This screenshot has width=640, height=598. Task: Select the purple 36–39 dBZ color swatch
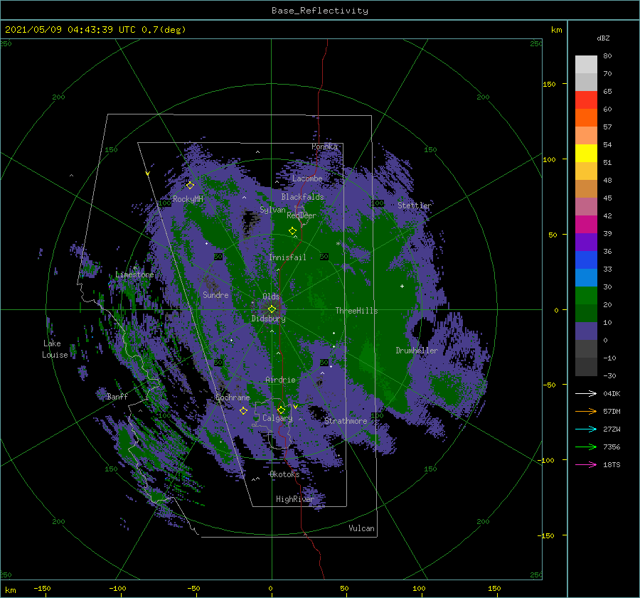tap(586, 242)
